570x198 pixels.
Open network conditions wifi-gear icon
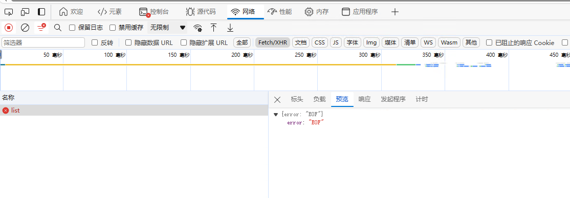coord(198,28)
